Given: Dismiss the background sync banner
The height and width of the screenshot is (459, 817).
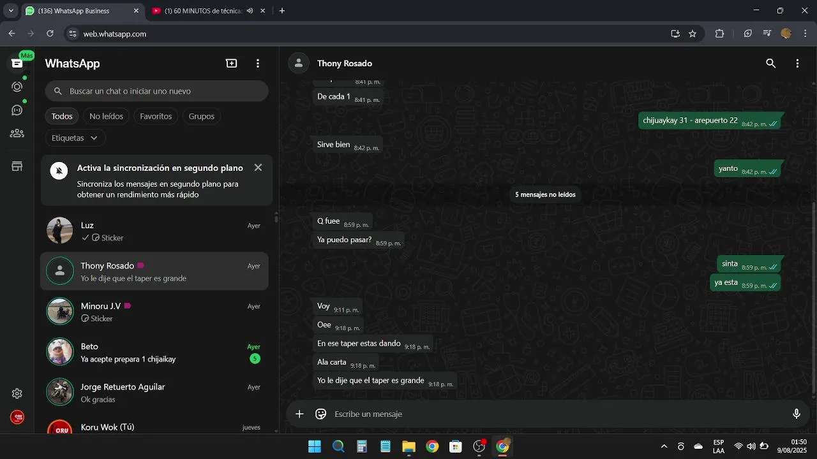Looking at the screenshot, I should [258, 168].
